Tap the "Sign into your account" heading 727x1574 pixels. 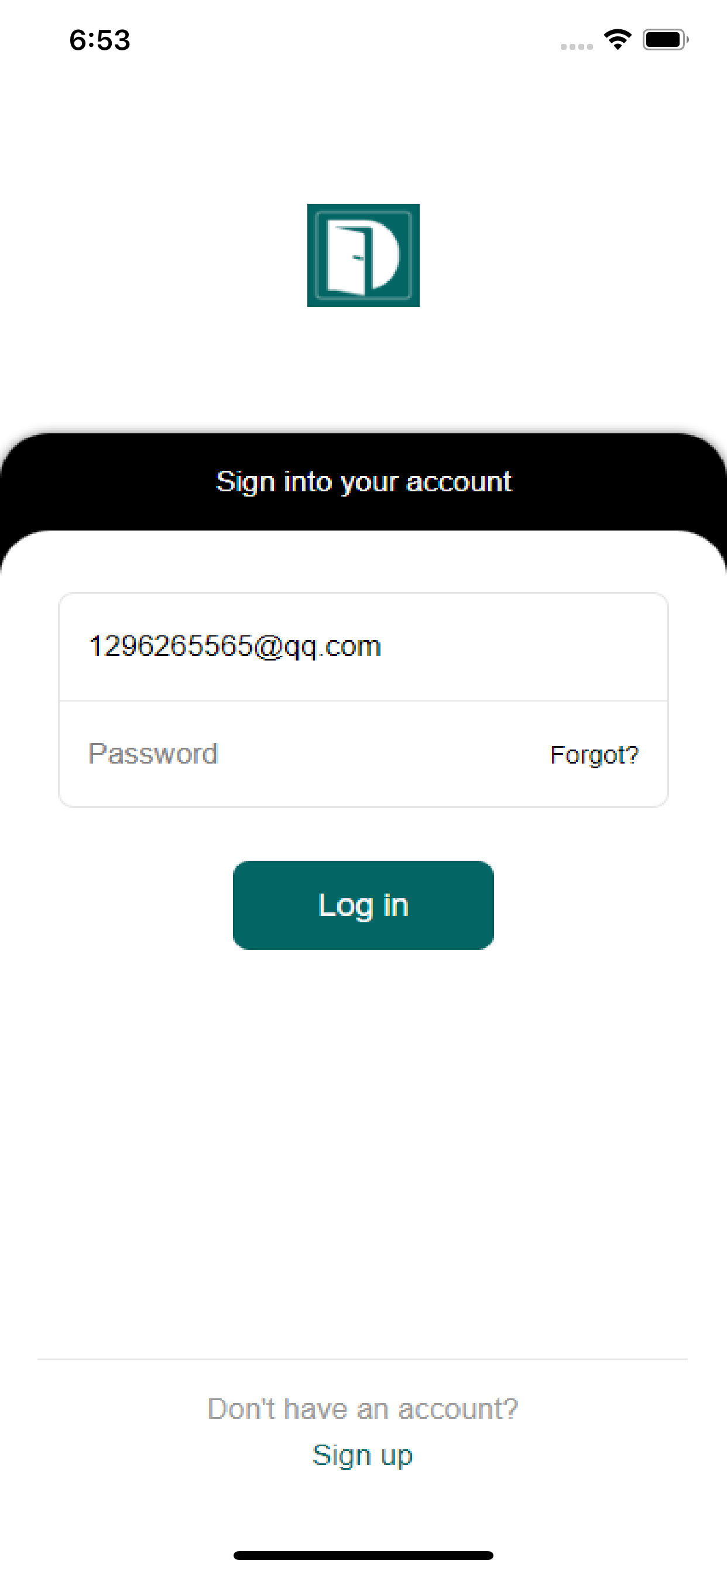coord(364,481)
